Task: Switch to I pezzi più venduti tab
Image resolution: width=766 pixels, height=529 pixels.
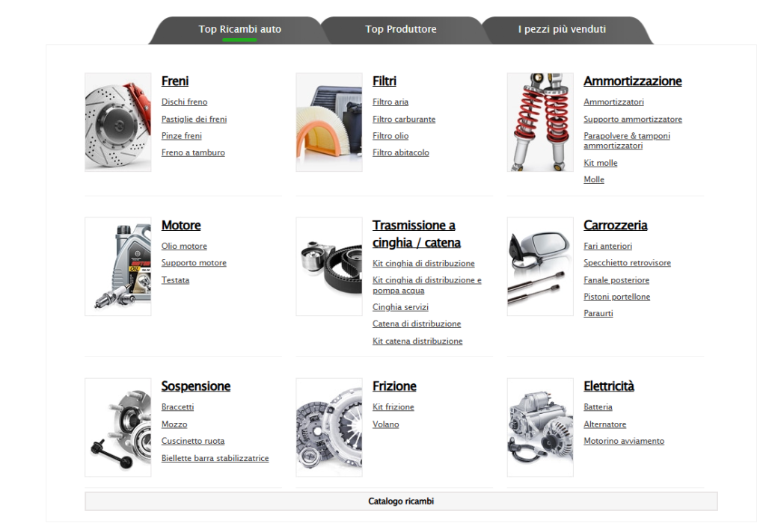Action: 562,30
